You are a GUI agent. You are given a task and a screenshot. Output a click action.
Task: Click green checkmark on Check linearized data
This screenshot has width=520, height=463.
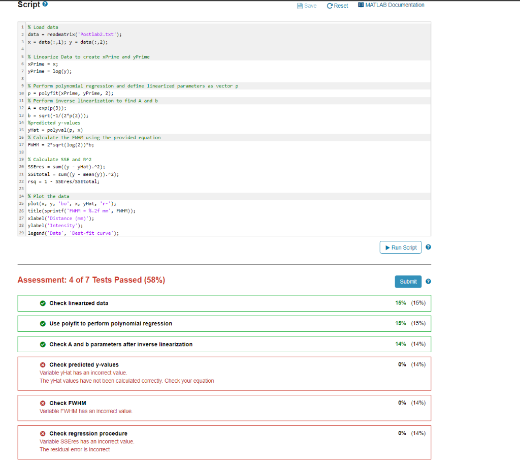42,303
